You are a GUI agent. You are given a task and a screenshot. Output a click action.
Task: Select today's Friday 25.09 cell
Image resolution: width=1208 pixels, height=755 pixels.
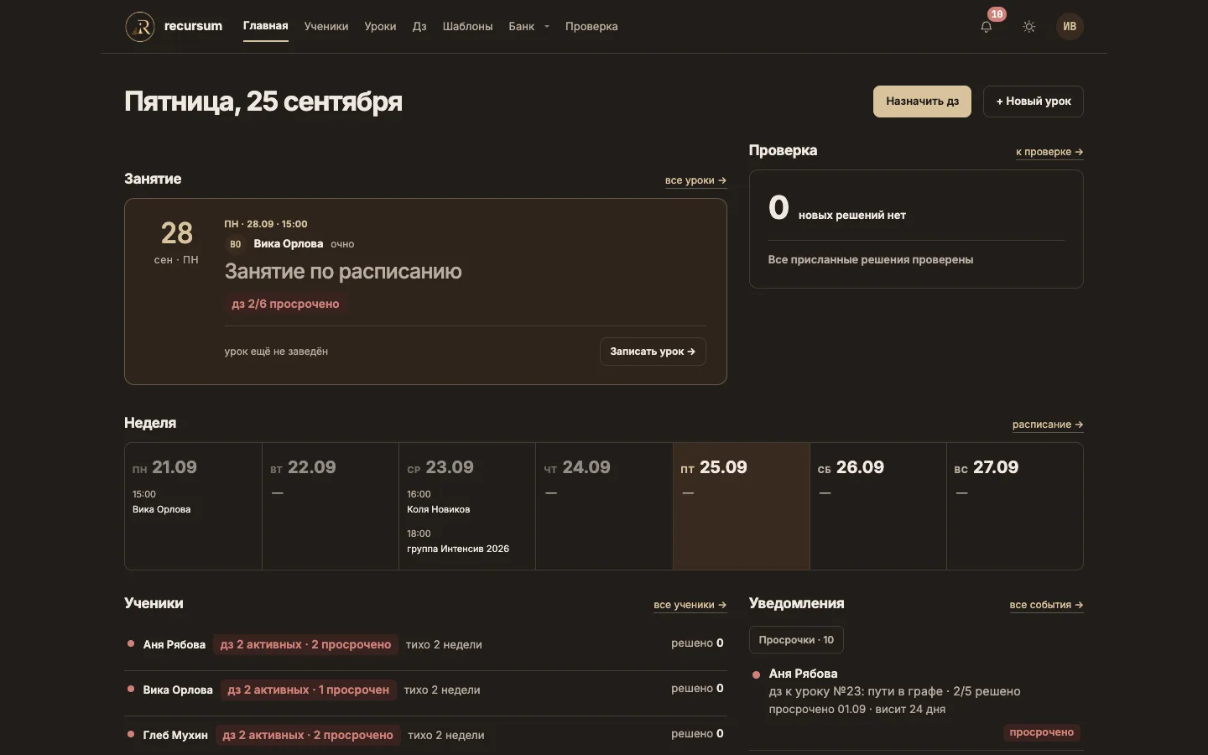(742, 507)
